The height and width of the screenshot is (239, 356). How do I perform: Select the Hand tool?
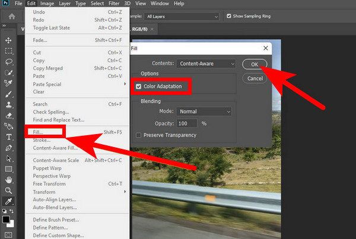[8, 180]
